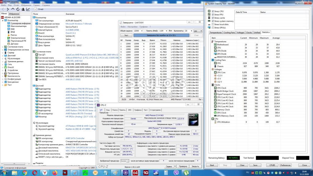Open Сервис dropdown arrow in CPU-Z
Screen dimensions: 313x176
click(x=175, y=167)
